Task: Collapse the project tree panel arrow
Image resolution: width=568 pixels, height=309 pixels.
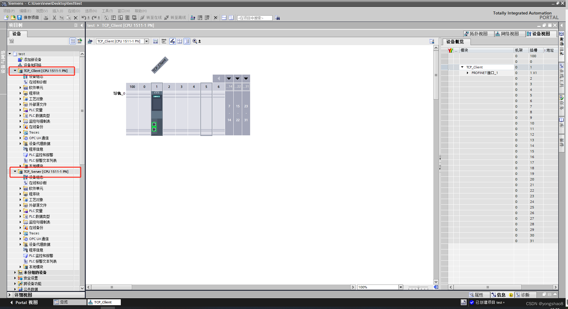Action: pos(82,25)
